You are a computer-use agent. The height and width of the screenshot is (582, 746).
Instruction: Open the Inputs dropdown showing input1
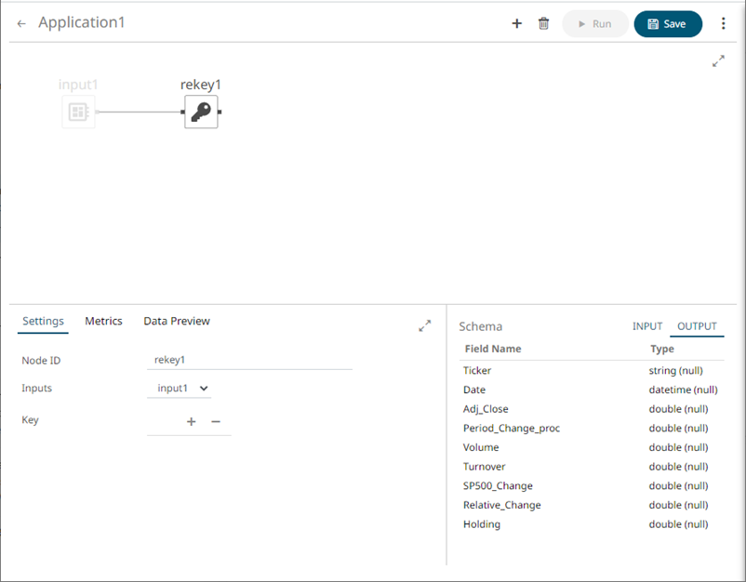pos(180,389)
